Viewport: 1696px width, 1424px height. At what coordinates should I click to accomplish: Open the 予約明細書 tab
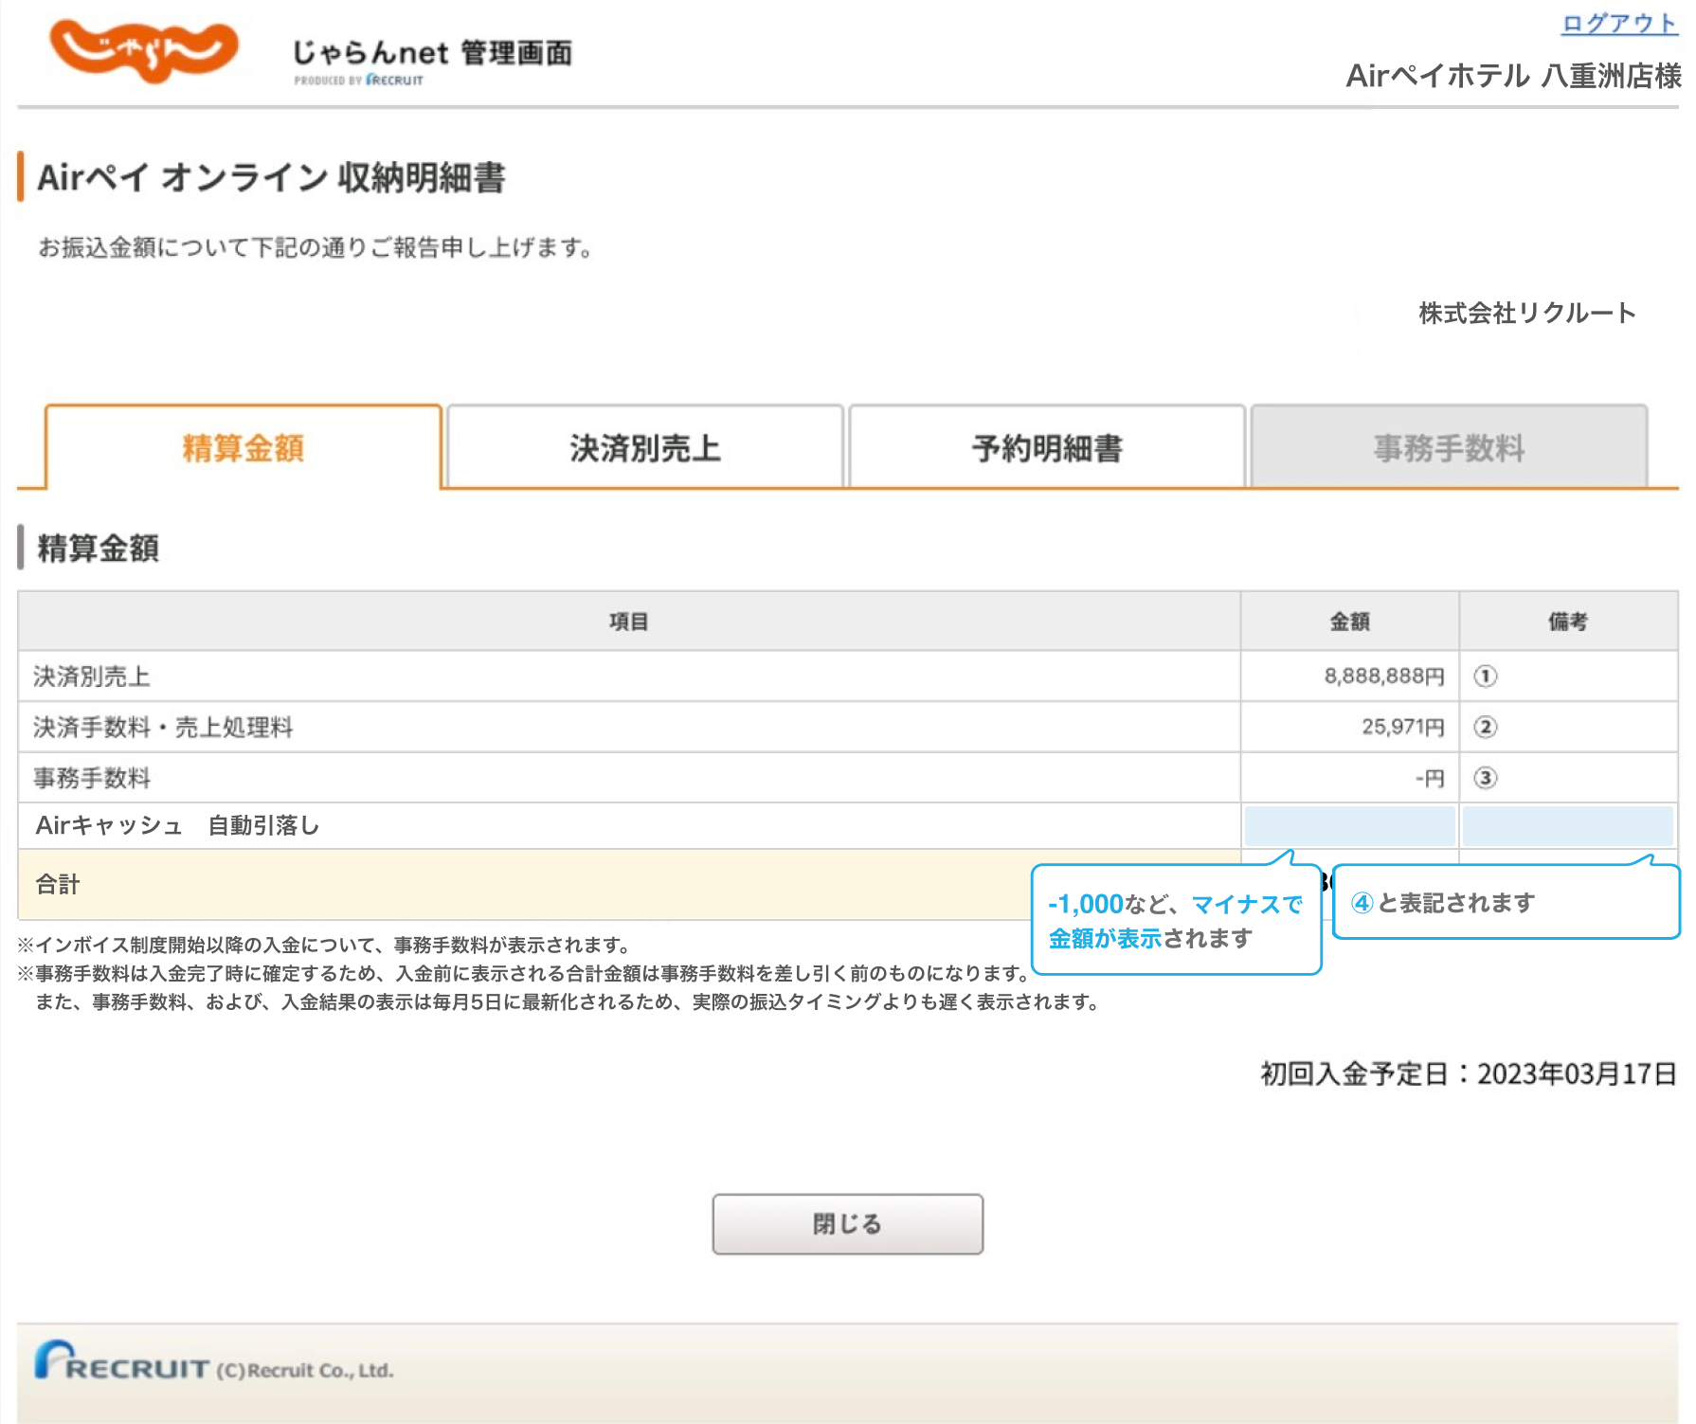pyautogui.click(x=1047, y=447)
